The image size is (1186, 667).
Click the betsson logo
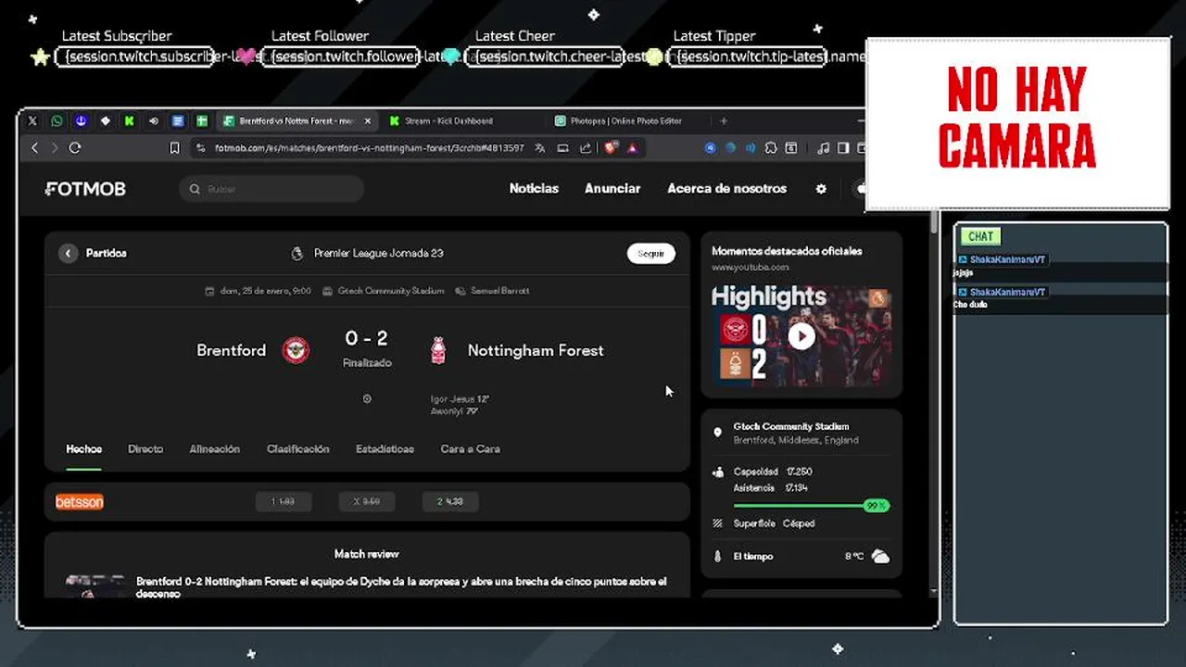[x=80, y=502]
